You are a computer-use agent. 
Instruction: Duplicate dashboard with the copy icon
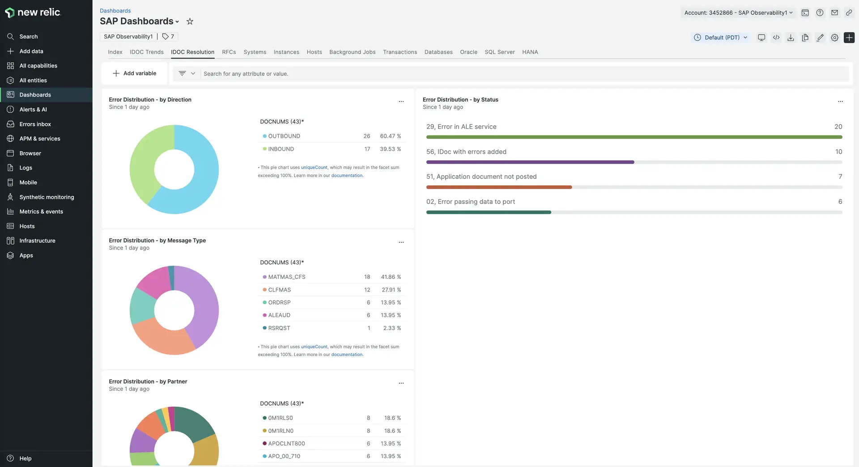[x=805, y=37]
